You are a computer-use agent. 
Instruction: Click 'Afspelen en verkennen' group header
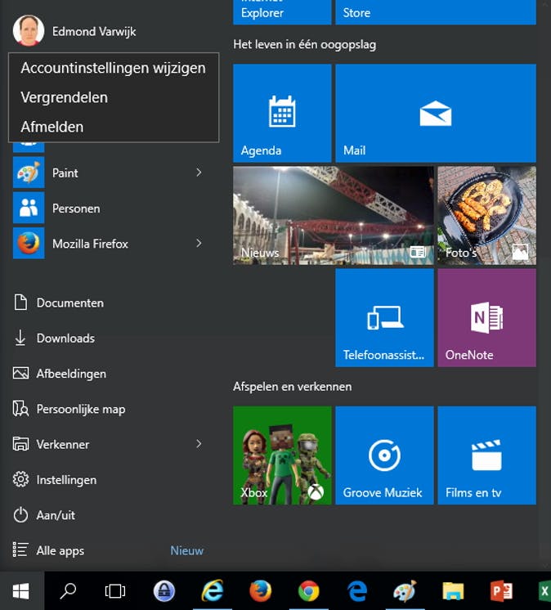point(293,387)
